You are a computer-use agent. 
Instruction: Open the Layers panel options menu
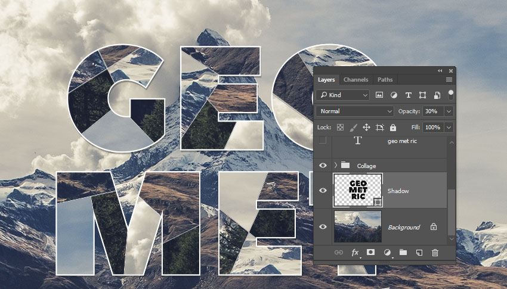click(449, 80)
